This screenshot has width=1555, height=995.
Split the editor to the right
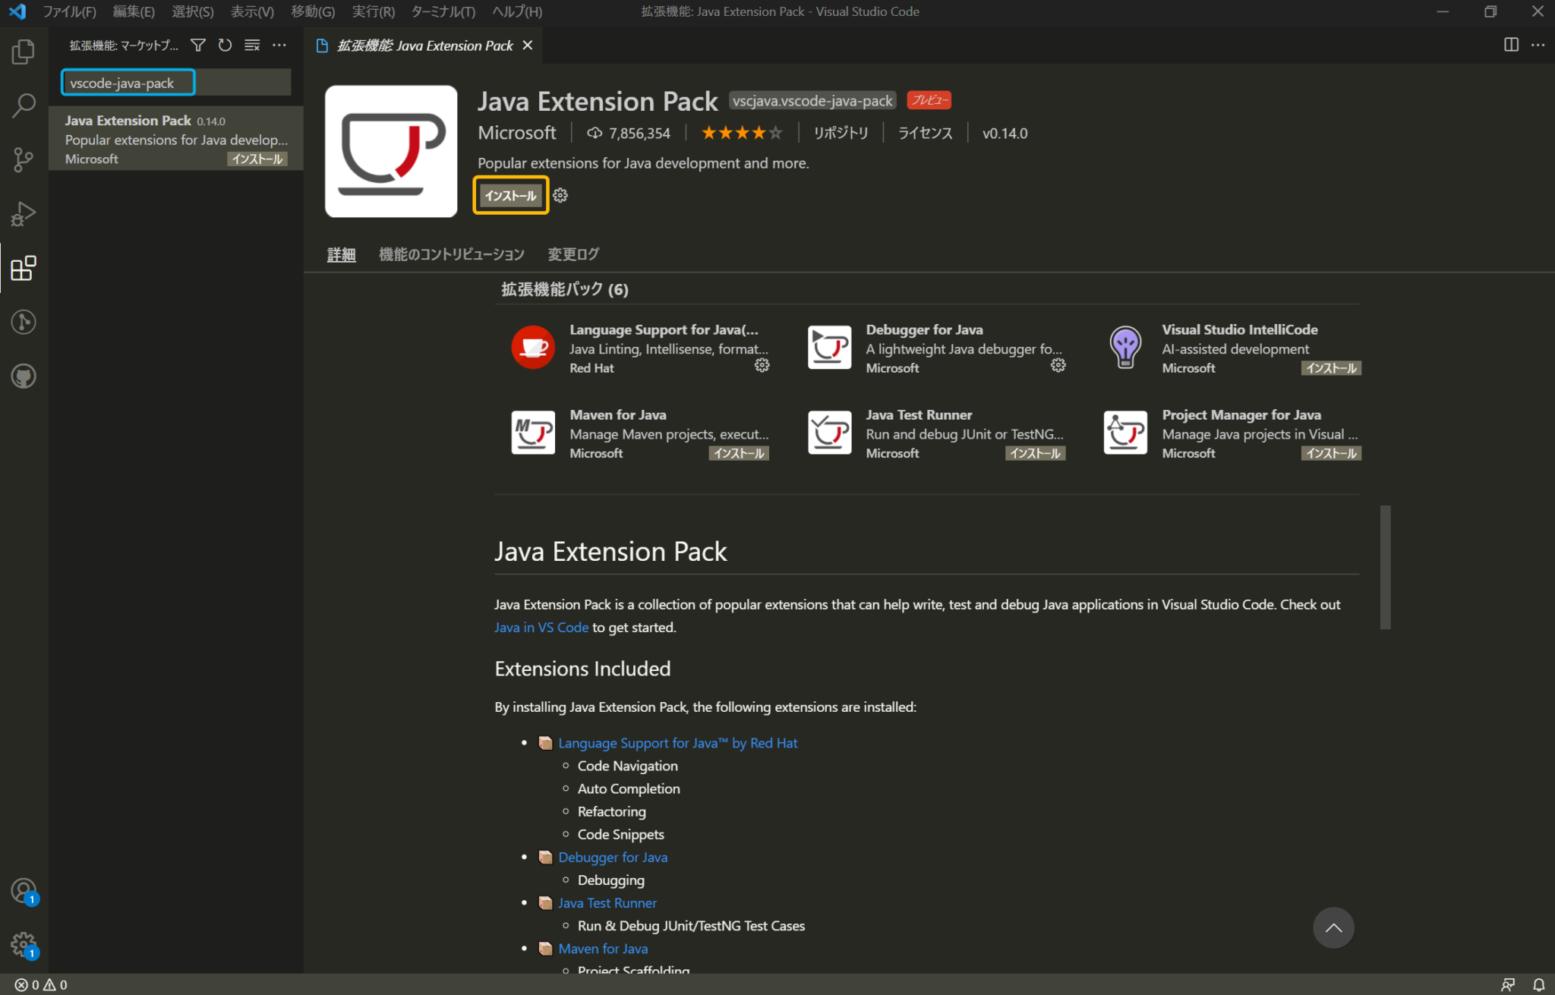pyautogui.click(x=1511, y=45)
